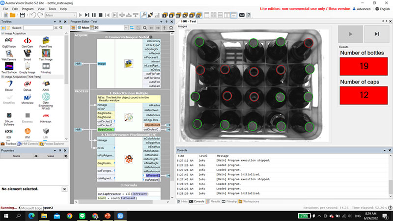Screen dimensions: 393x221
Task: Open the mail/feedback envelope icon
Action: click(x=242, y=15)
